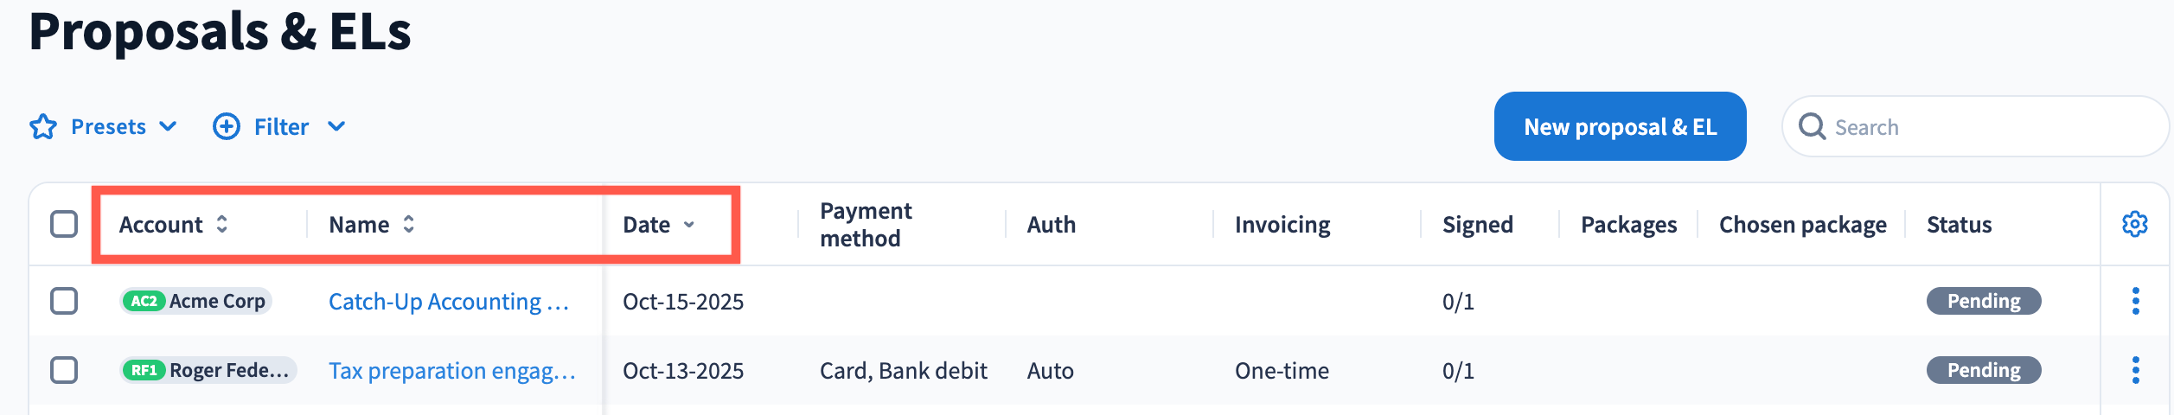Expand the Presets dropdown chevron

coord(169,127)
